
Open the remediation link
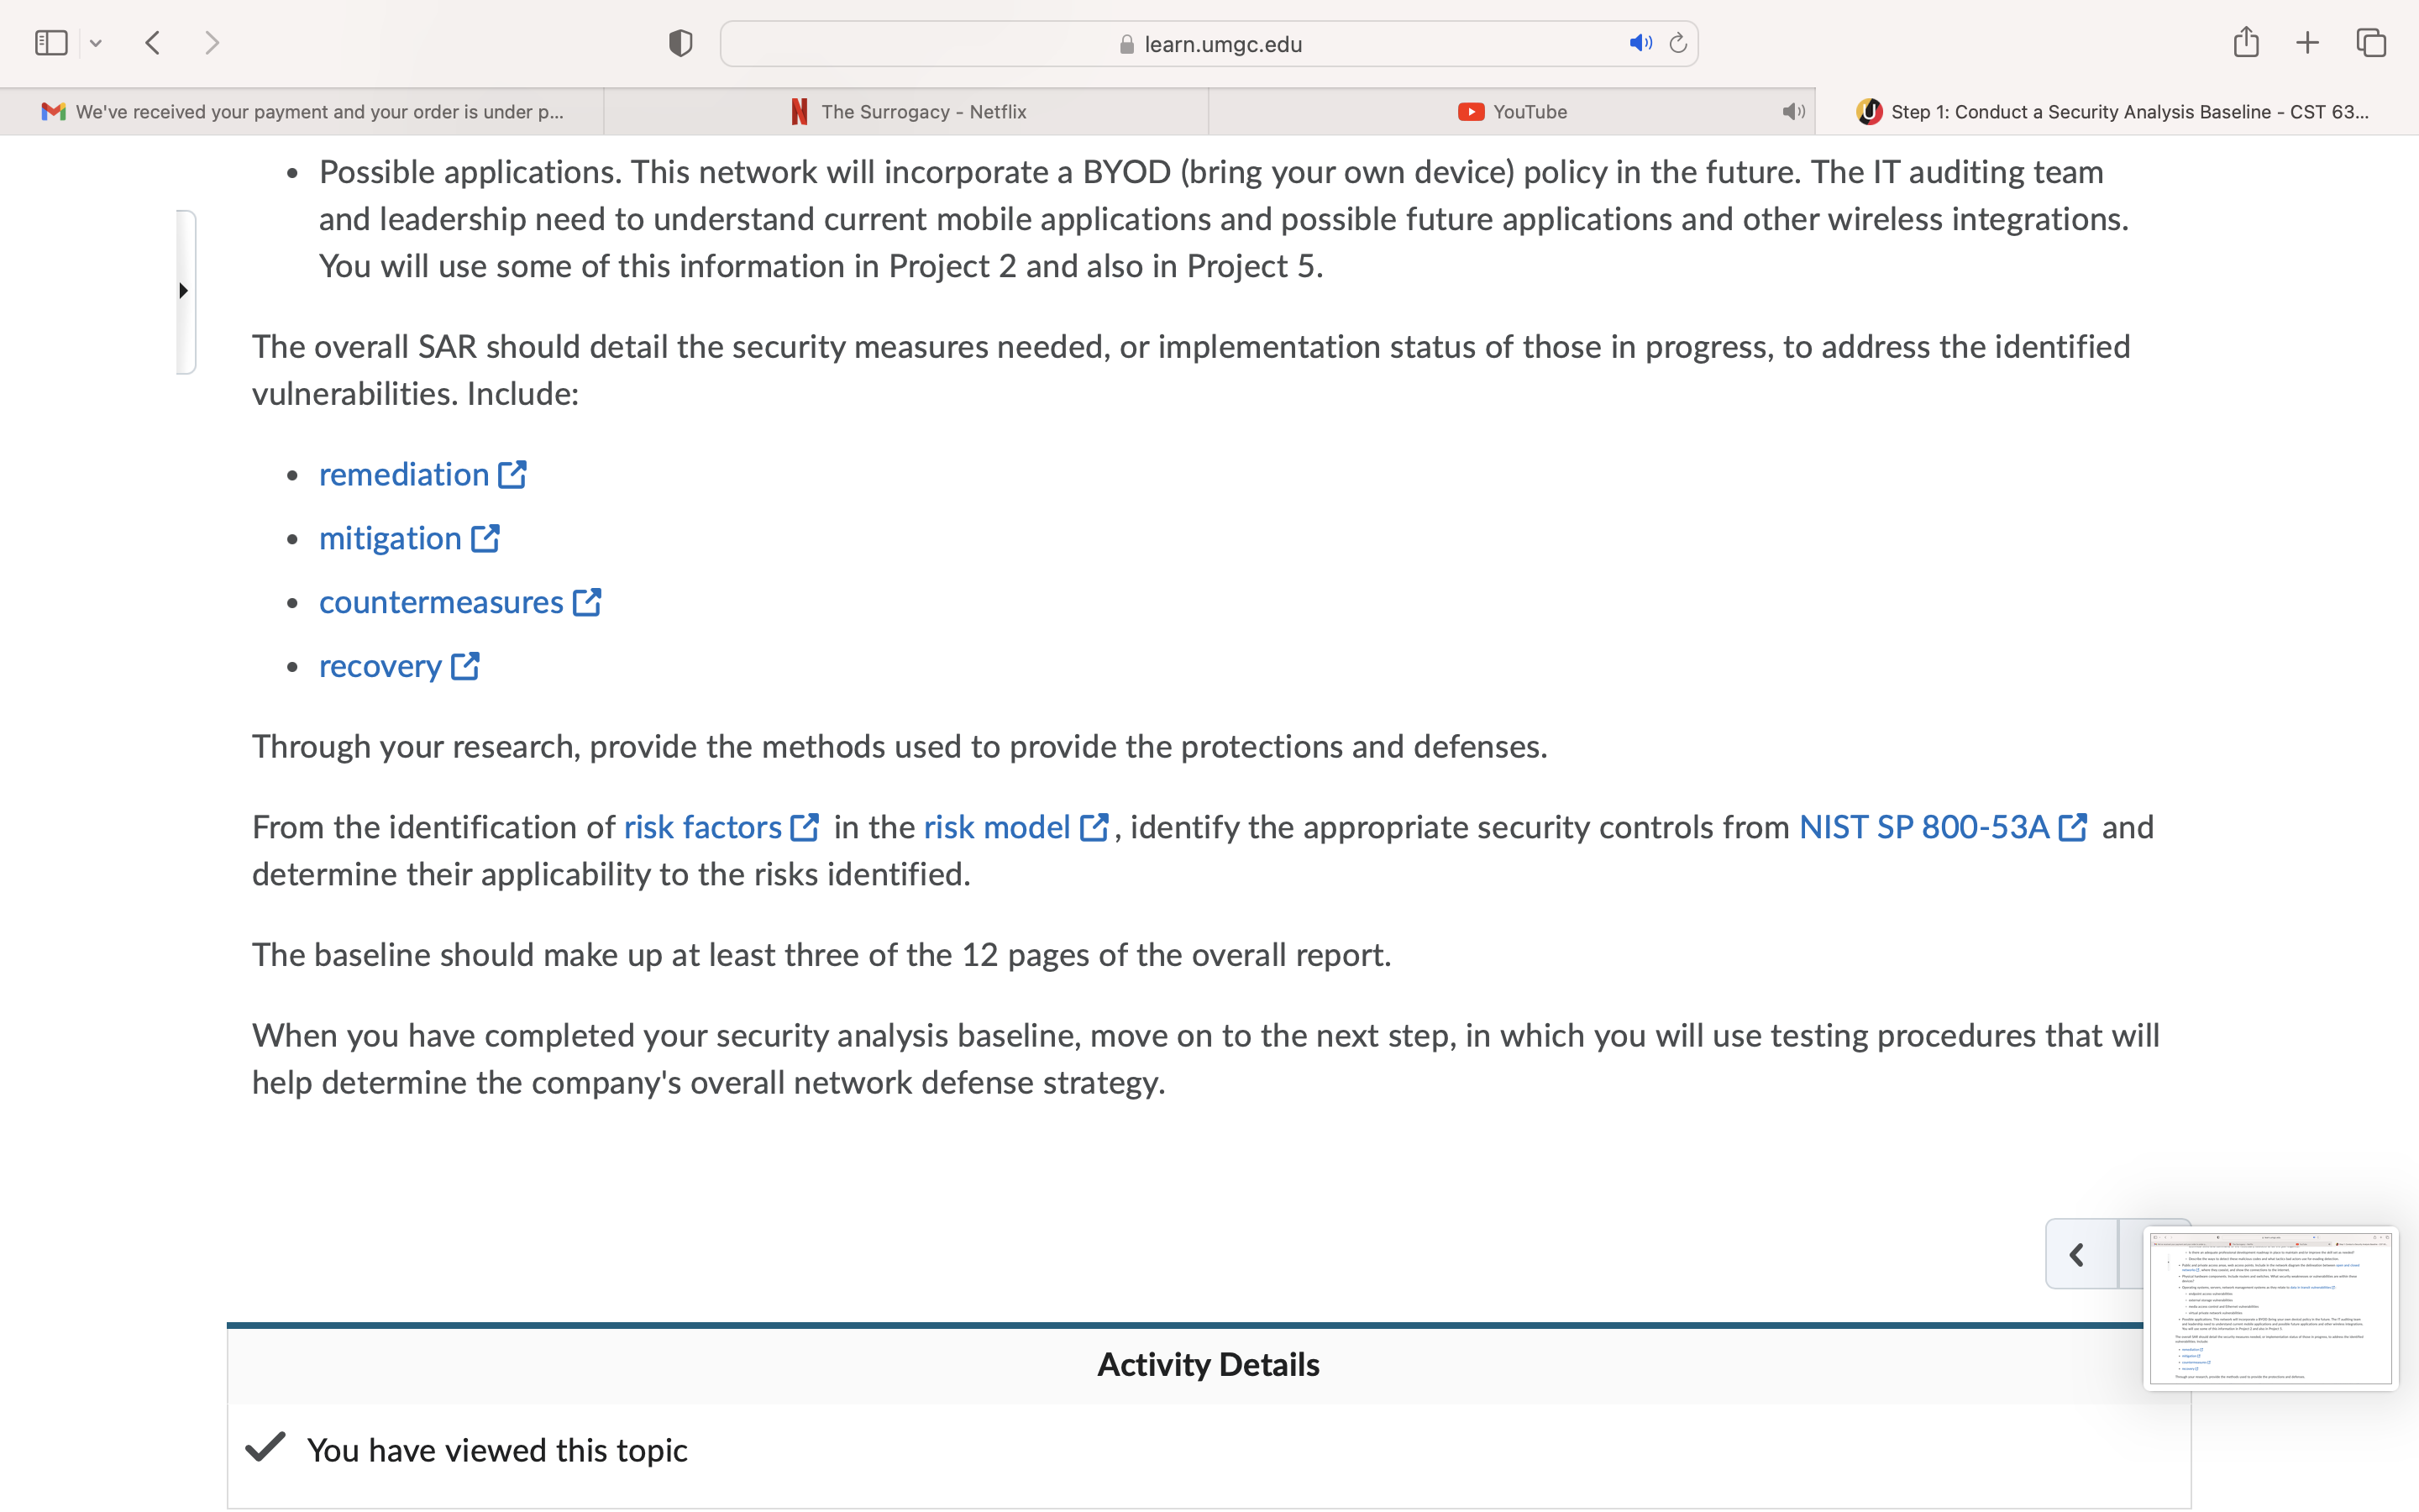[404, 474]
